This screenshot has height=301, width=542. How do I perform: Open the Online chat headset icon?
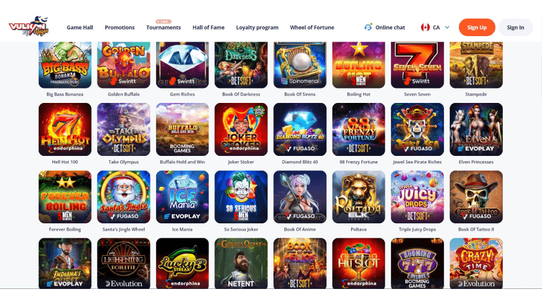coord(368,27)
